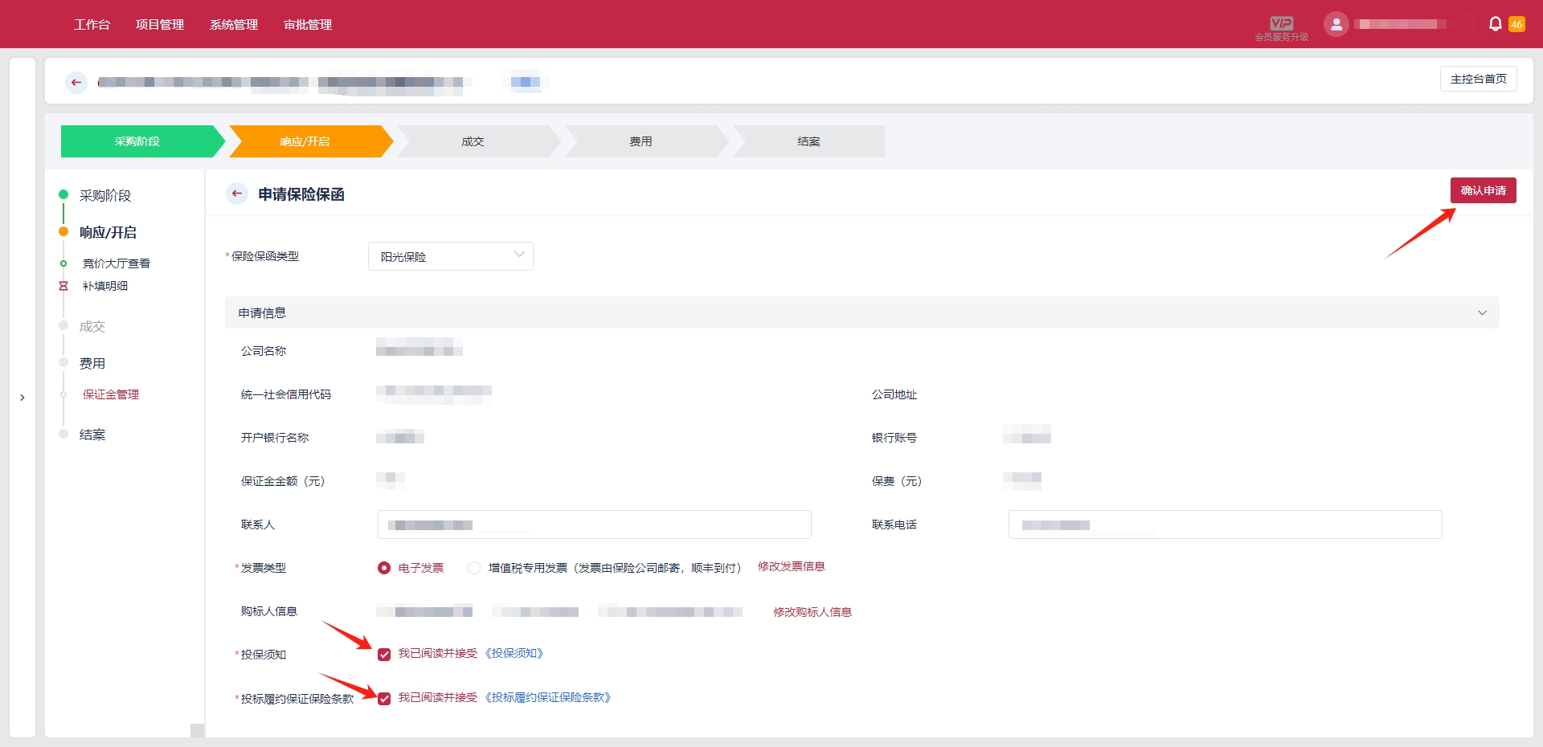
Task: Click back arrow beside project title
Action: [76, 82]
